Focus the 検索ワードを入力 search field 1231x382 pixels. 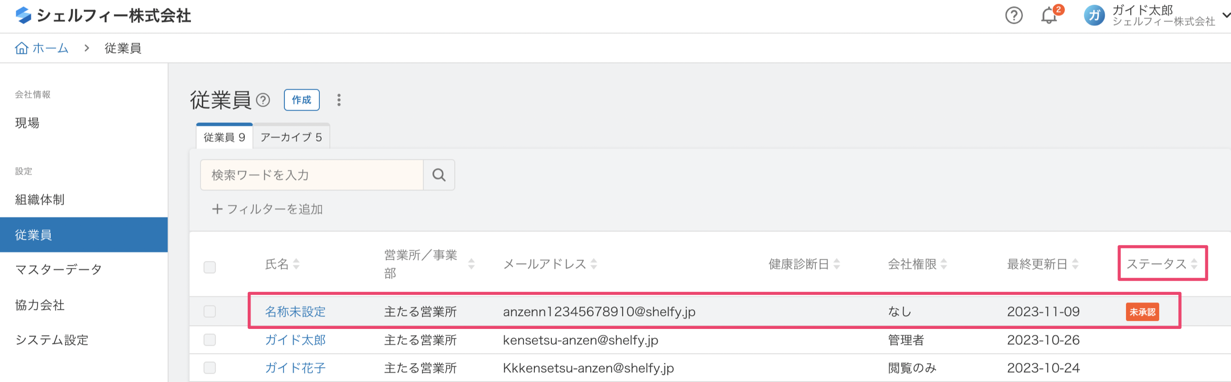(312, 175)
